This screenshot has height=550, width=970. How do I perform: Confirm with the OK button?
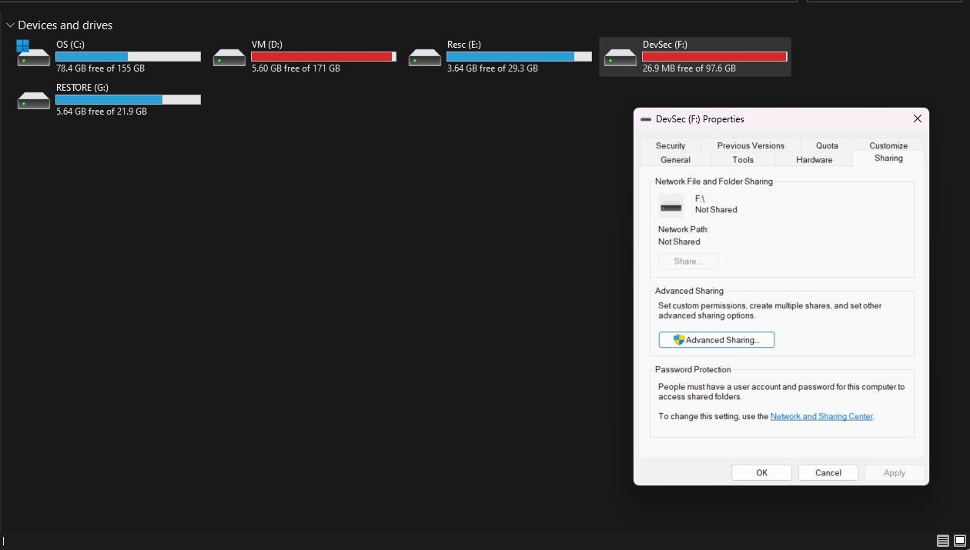tap(761, 473)
